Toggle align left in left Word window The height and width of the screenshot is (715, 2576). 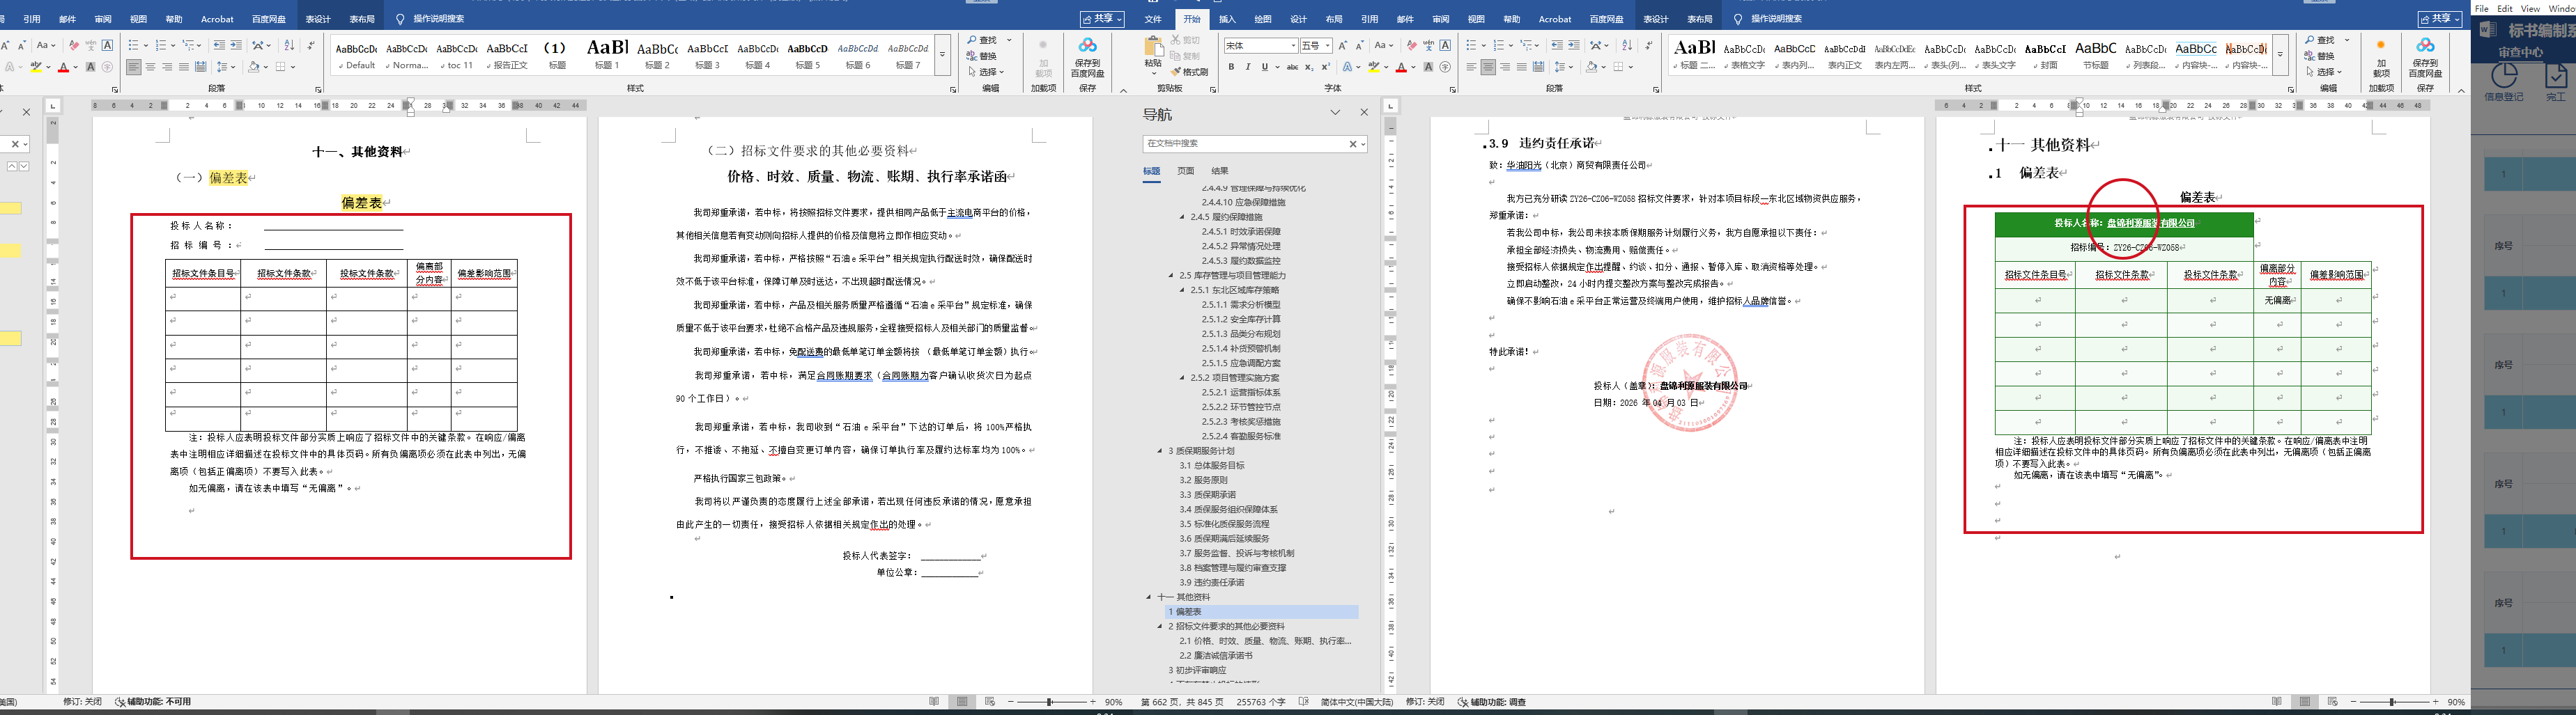pos(133,67)
